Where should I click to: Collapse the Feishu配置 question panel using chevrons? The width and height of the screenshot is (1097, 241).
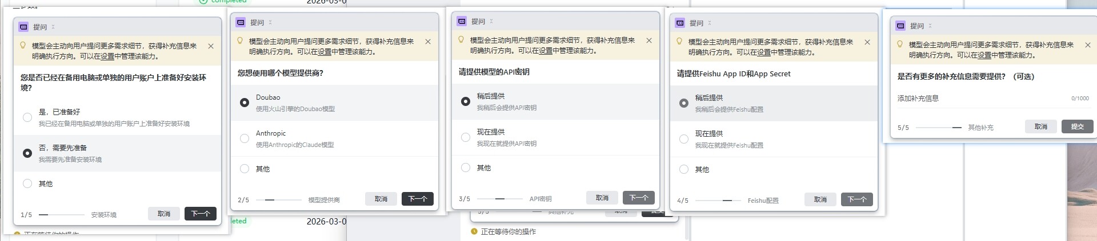(x=710, y=23)
